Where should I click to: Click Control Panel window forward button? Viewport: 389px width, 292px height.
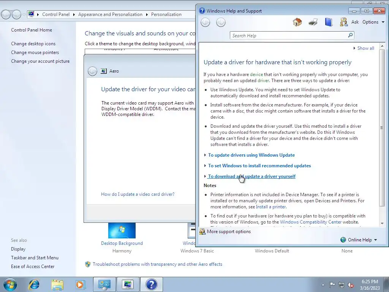16,14
